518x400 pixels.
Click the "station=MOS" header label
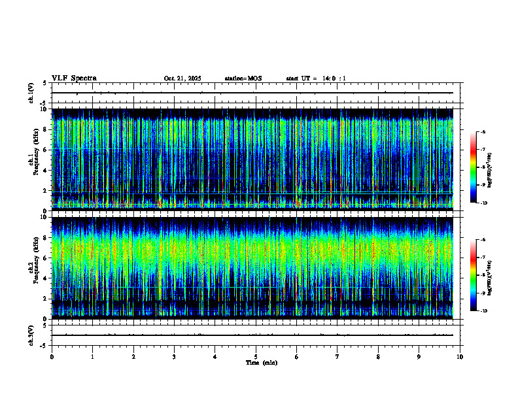[x=243, y=78]
